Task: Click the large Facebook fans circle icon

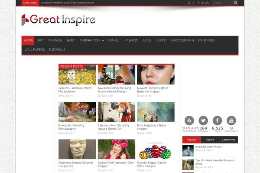Action: click(x=217, y=120)
